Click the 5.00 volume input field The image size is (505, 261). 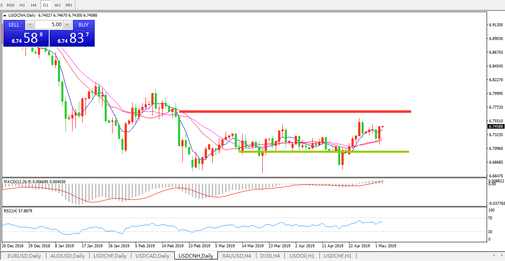click(49, 25)
